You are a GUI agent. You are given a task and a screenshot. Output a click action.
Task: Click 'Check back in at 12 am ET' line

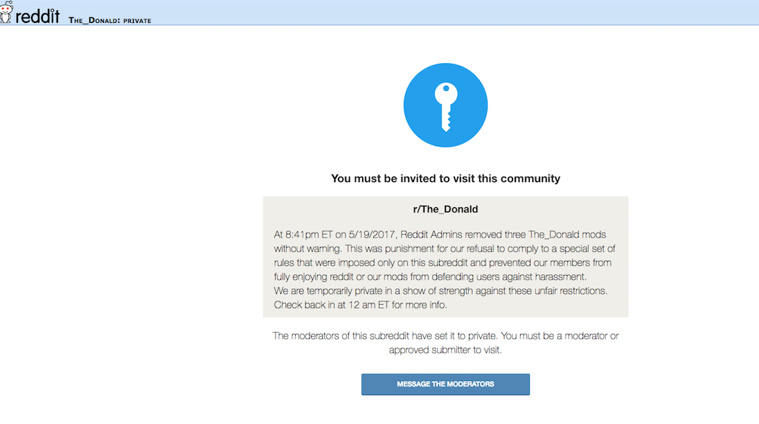360,305
